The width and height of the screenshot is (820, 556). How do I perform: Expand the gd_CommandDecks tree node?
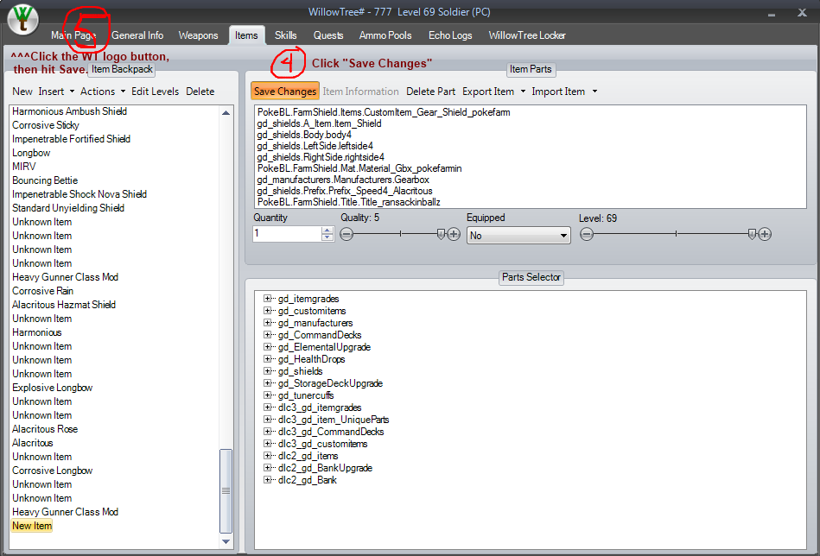click(267, 334)
